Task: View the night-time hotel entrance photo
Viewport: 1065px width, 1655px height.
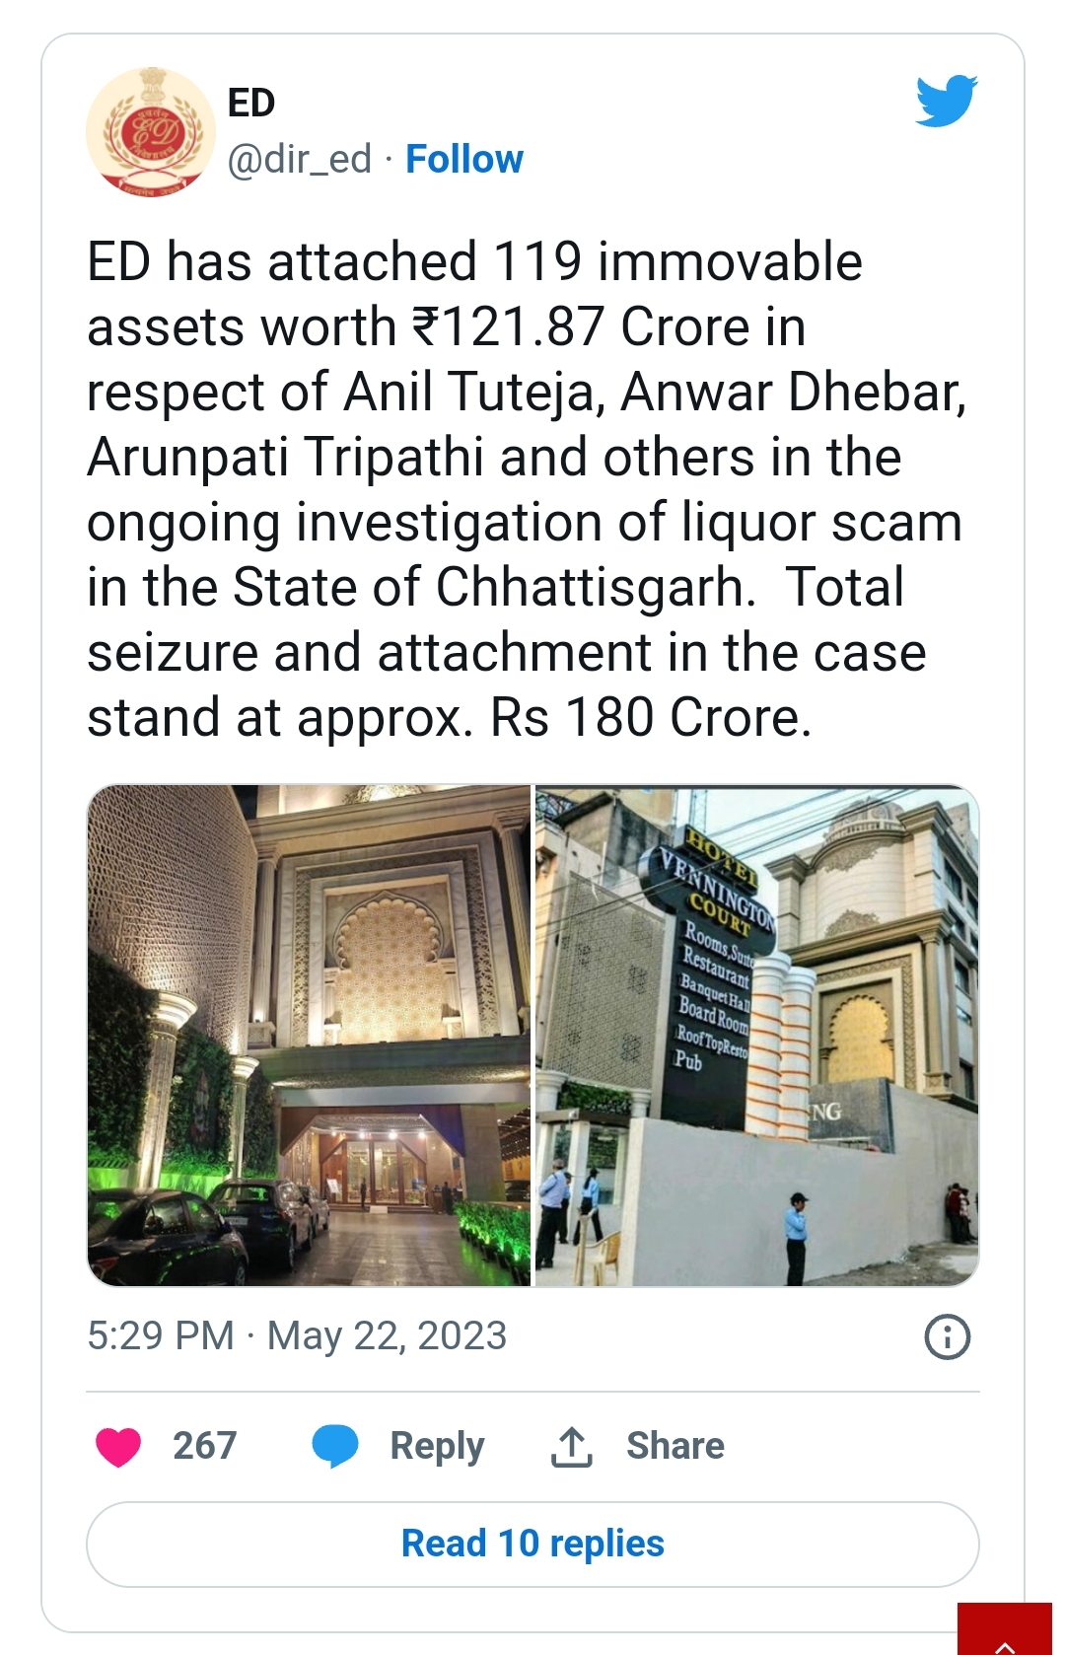Action: click(310, 1036)
